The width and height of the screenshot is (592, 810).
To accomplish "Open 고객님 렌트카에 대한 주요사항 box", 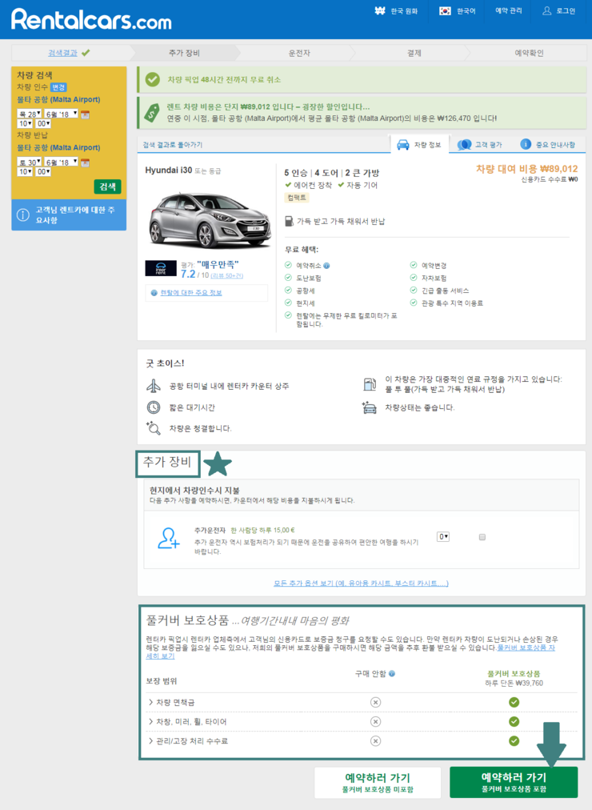I will pos(69,215).
